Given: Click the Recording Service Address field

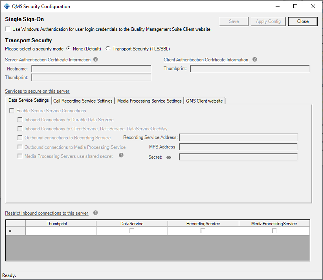Looking at the screenshot, I should [x=239, y=137].
